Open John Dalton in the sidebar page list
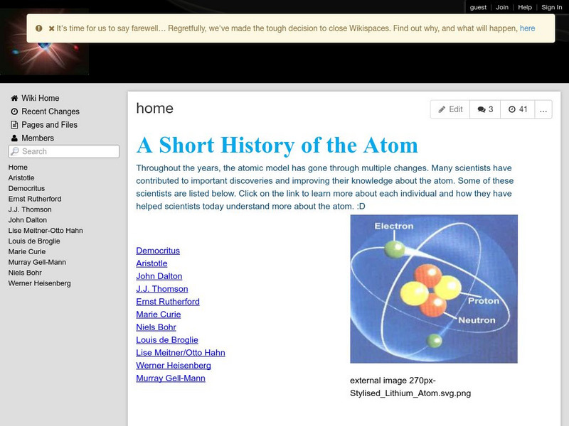Screen dimensions: 569x426 pos(28,220)
